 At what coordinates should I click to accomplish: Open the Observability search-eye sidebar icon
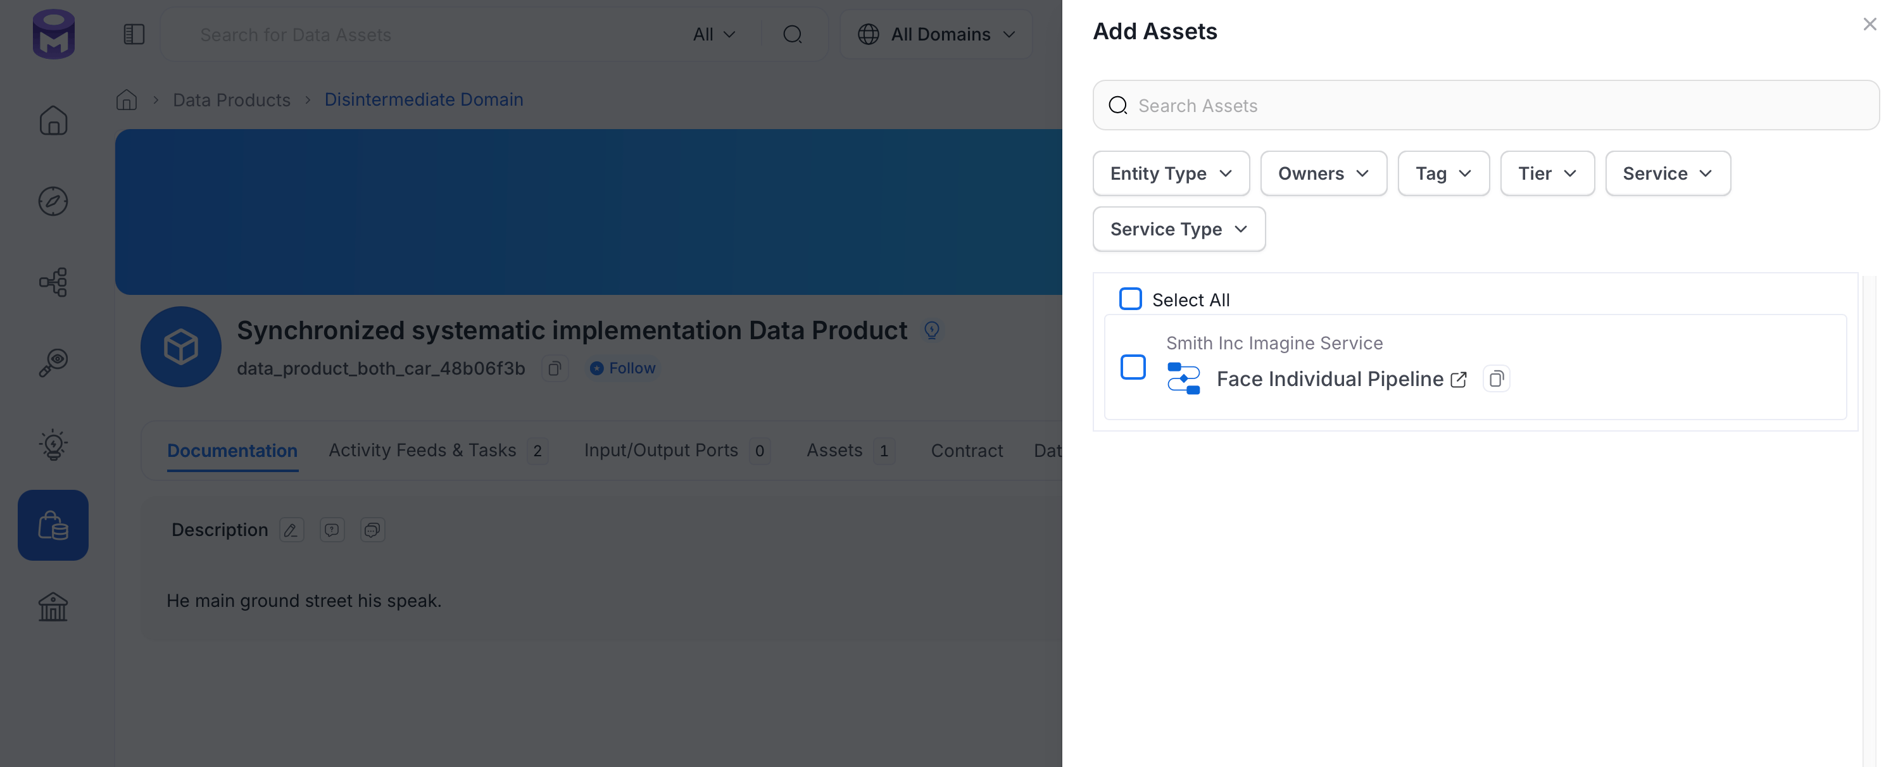click(x=53, y=363)
